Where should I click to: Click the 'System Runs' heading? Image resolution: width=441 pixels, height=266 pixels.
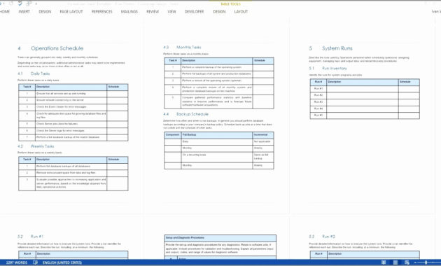point(337,48)
